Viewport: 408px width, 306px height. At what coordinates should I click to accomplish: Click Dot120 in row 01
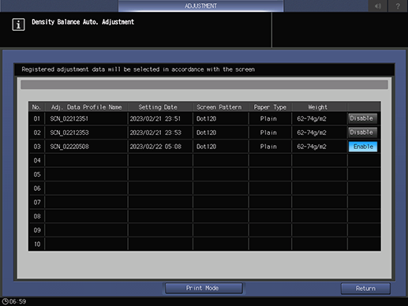pos(206,119)
